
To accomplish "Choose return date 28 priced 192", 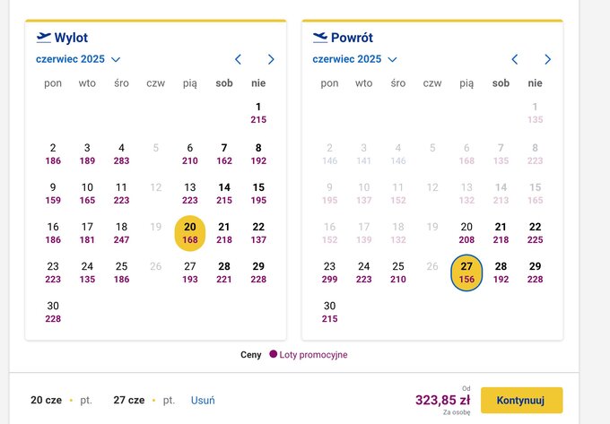I will [x=501, y=273].
